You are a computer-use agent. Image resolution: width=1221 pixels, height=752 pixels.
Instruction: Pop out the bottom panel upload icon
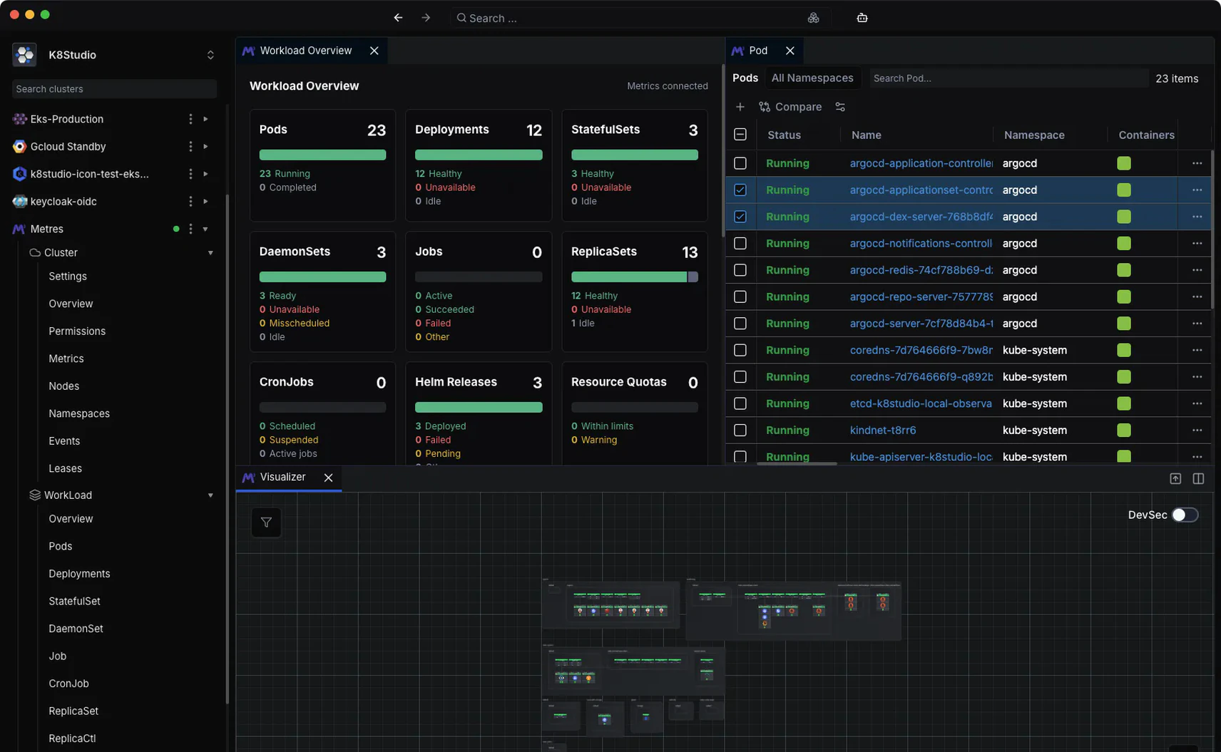click(1175, 478)
